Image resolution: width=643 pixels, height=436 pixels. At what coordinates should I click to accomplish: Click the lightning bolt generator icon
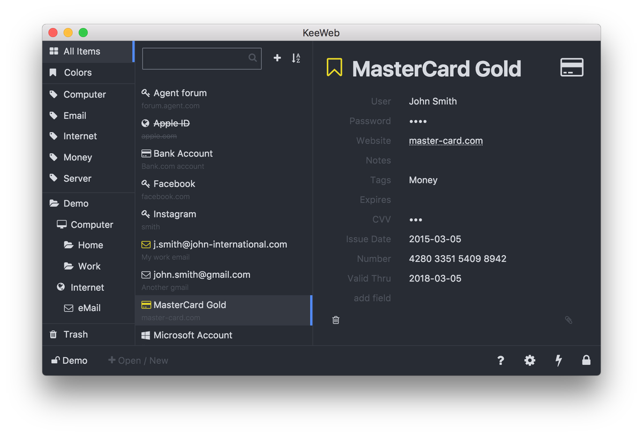pos(559,360)
